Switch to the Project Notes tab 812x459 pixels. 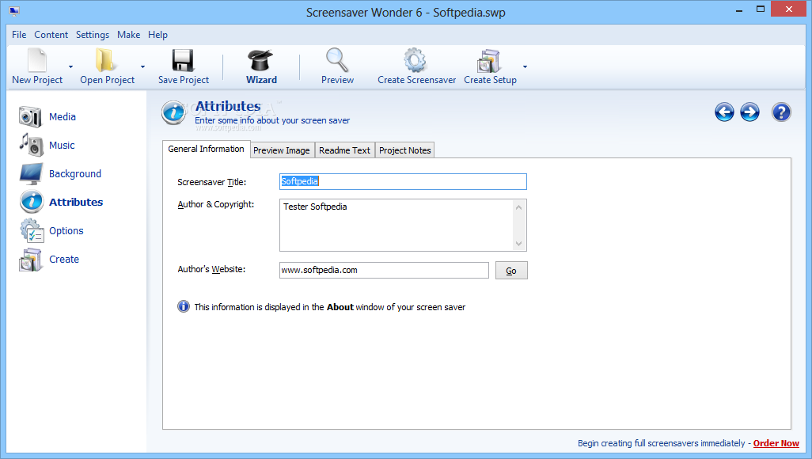(x=404, y=150)
